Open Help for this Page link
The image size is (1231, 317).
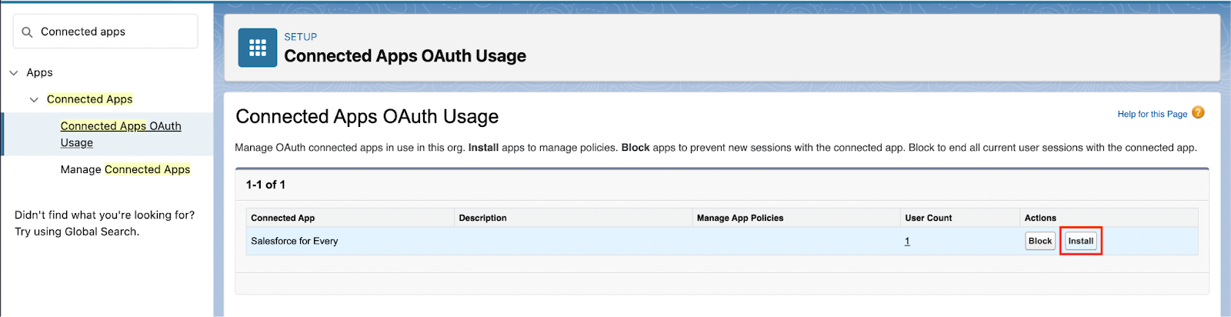coord(1152,114)
